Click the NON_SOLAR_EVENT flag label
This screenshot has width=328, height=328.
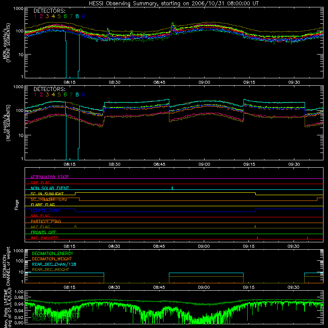(50, 188)
